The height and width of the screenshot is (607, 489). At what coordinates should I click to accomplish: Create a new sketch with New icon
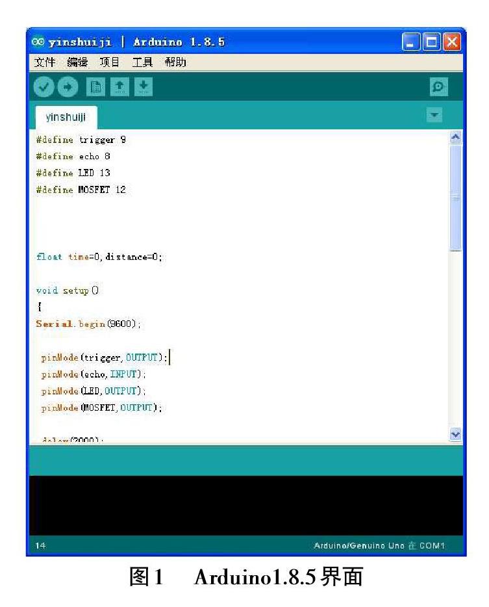(95, 86)
